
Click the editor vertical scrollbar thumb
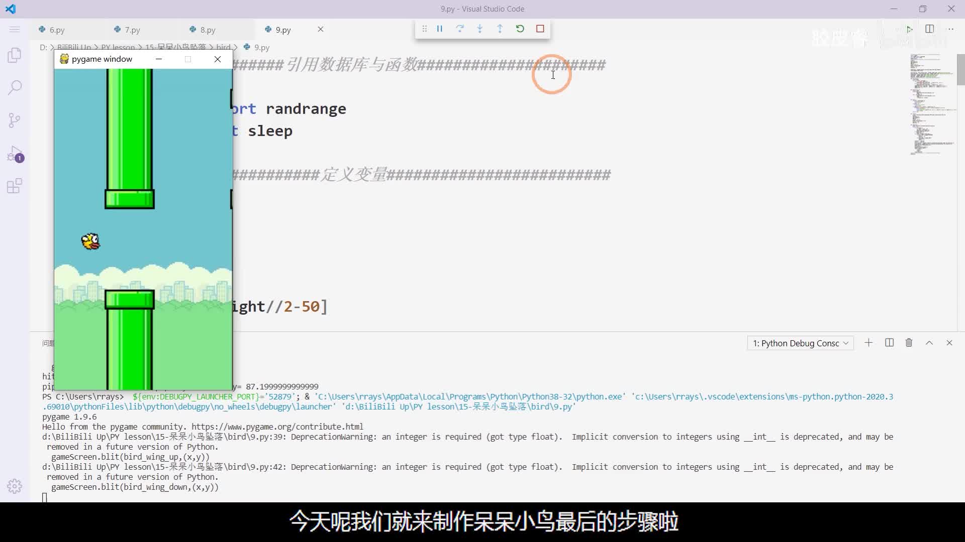click(960, 70)
